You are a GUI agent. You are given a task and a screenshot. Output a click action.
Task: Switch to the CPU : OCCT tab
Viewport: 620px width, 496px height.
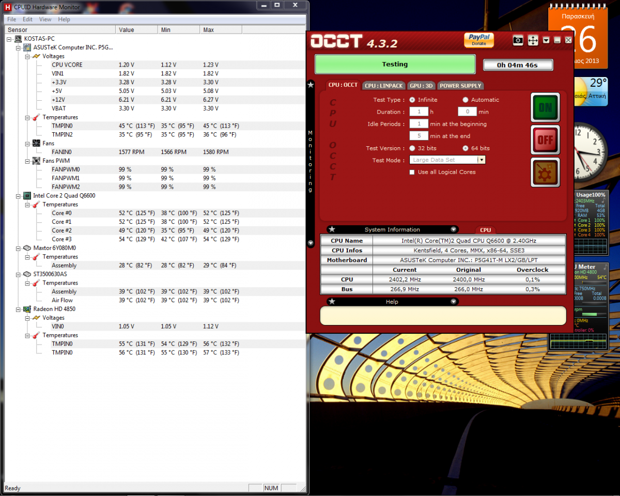(x=343, y=85)
